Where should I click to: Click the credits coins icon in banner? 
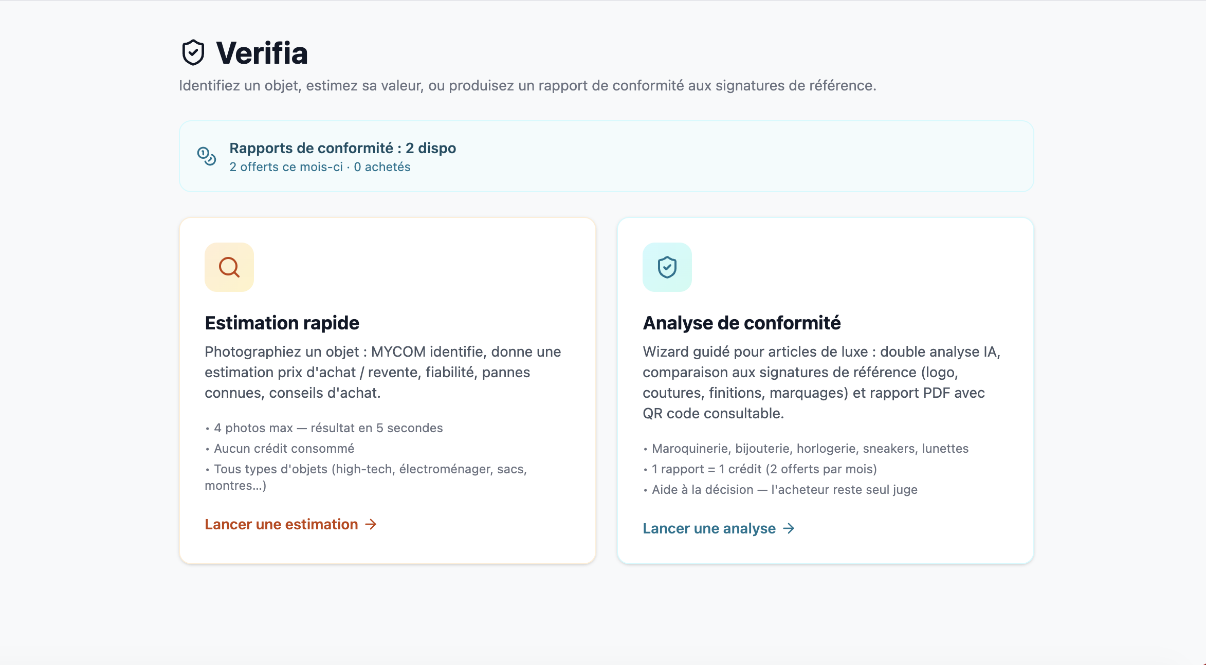tap(207, 156)
